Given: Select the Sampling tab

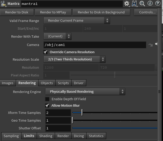Looking at the screenshot, I should (11, 136).
